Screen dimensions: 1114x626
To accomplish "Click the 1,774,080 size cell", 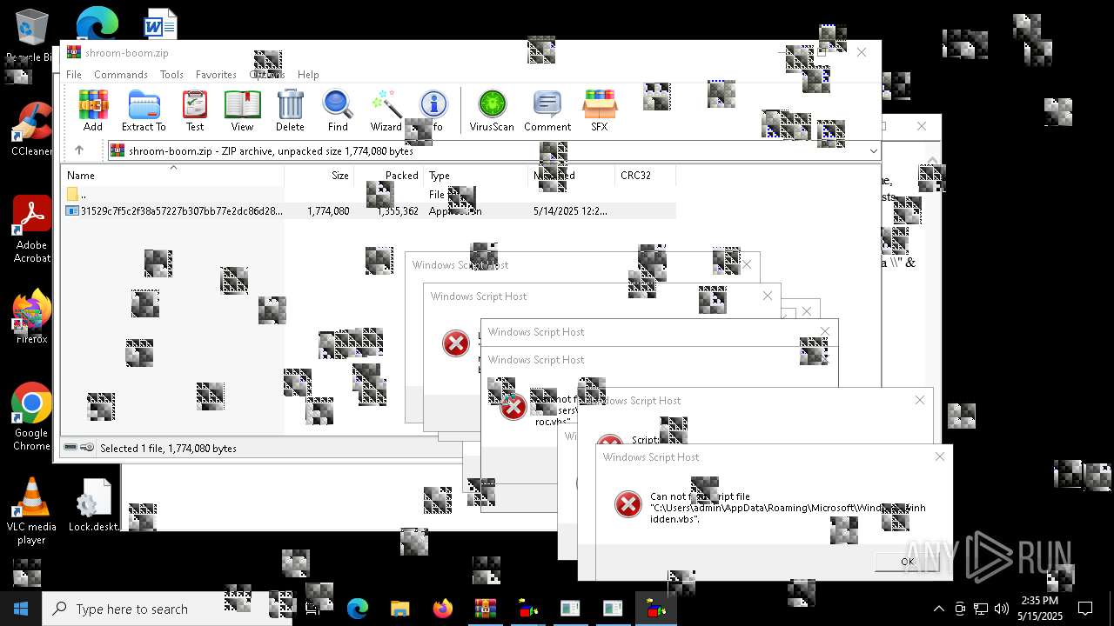I will click(328, 211).
